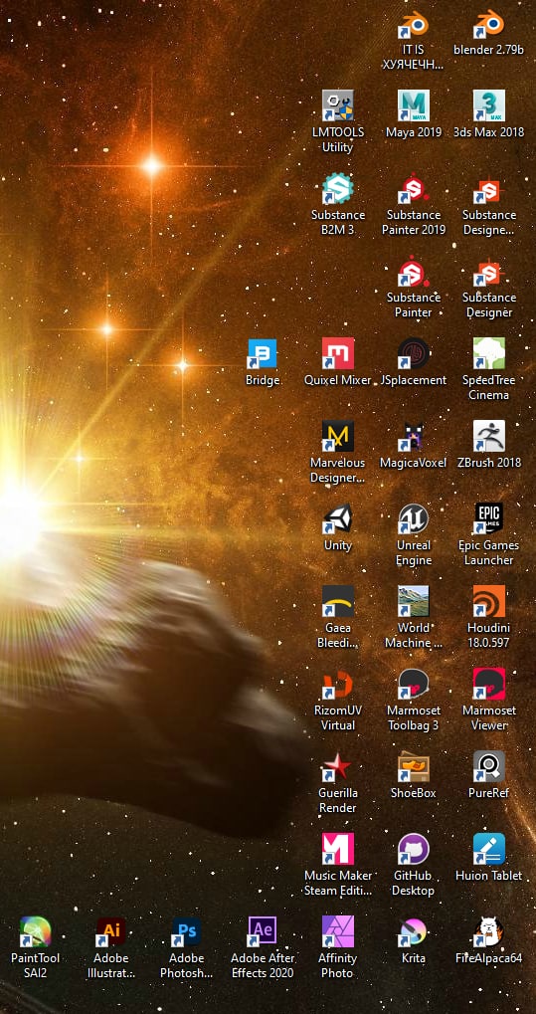
Task: Click the Huion Tablet icon
Action: [489, 849]
